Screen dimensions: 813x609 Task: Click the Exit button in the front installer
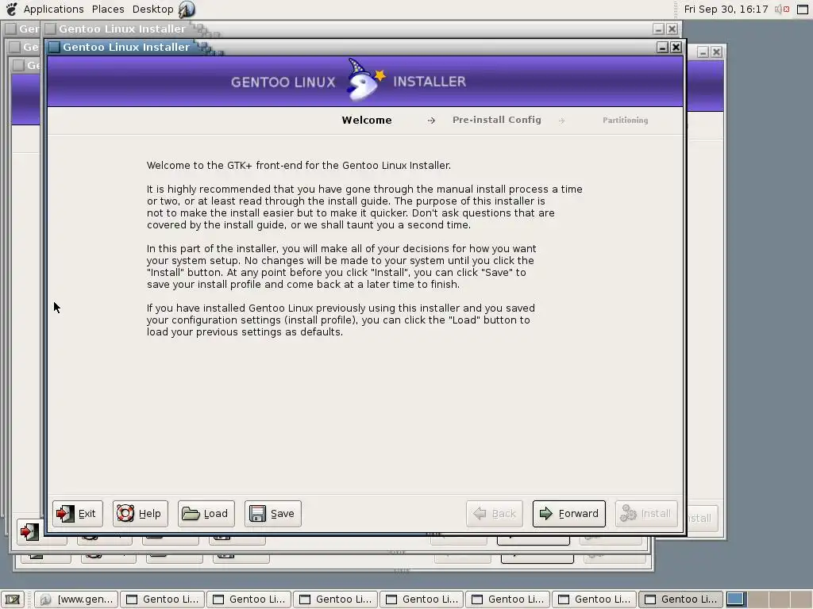click(x=77, y=514)
